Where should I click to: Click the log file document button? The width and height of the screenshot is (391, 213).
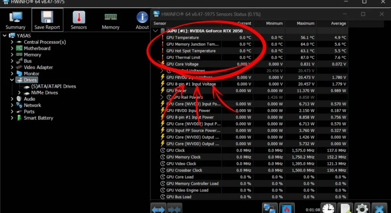pos(345,208)
